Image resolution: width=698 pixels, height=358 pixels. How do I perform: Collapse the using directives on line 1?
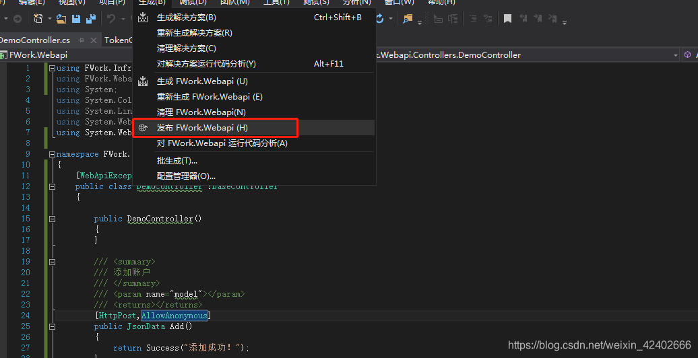pyautogui.click(x=52, y=69)
